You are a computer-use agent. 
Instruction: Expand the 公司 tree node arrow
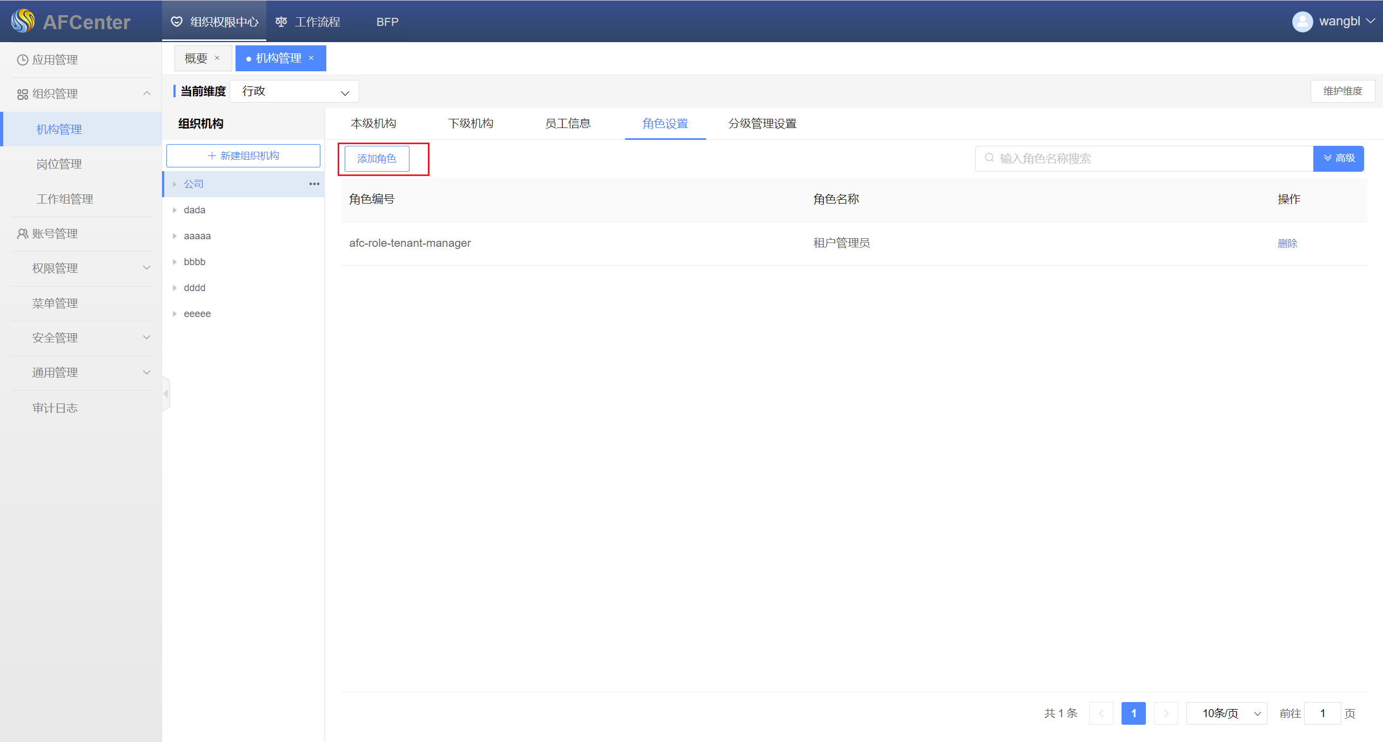[x=174, y=184]
